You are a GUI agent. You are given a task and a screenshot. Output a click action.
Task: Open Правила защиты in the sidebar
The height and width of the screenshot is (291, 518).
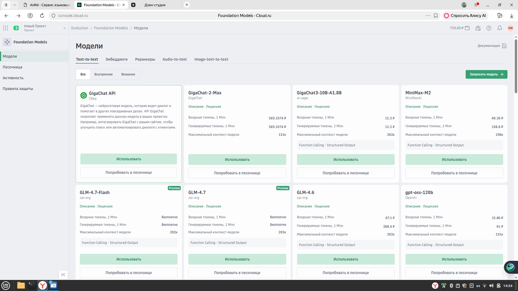click(35, 89)
